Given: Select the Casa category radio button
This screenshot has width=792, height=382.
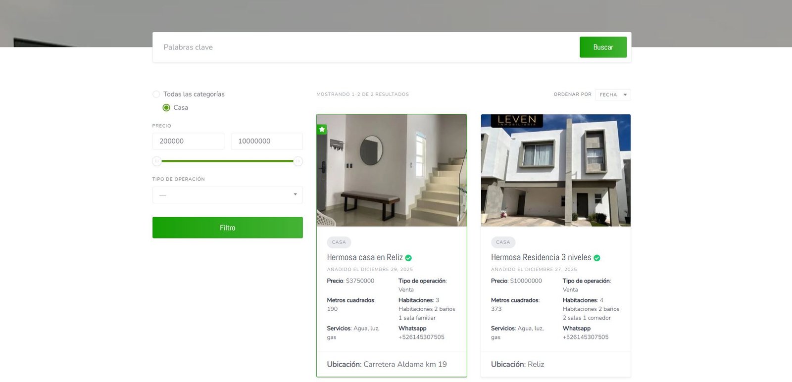Looking at the screenshot, I should pos(166,107).
